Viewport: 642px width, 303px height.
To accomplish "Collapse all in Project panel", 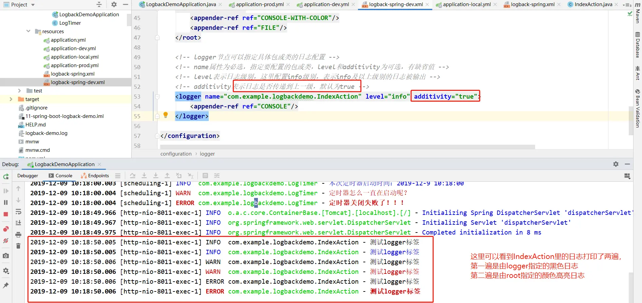I will tap(99, 4).
